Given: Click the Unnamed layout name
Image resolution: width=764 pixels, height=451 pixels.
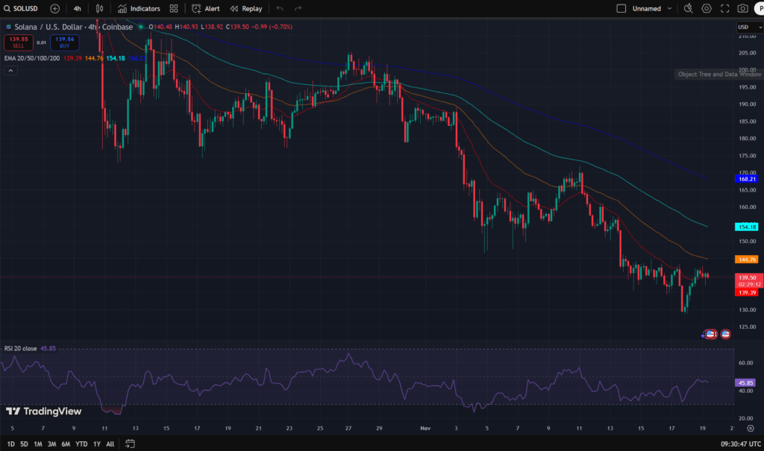Looking at the screenshot, I should [647, 9].
